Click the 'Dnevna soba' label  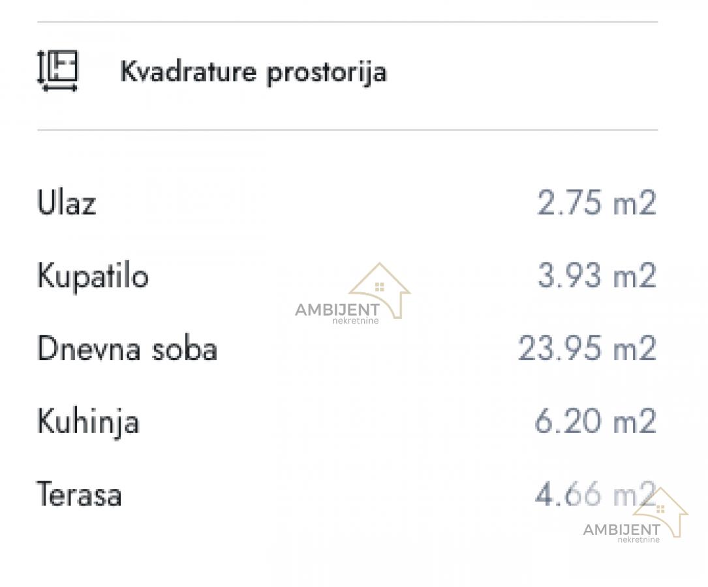pyautogui.click(x=127, y=349)
